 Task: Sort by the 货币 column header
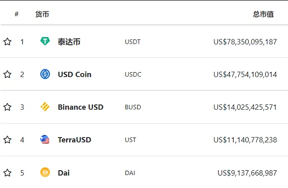tap(42, 14)
